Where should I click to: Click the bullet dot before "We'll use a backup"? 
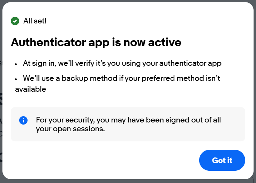(16, 79)
